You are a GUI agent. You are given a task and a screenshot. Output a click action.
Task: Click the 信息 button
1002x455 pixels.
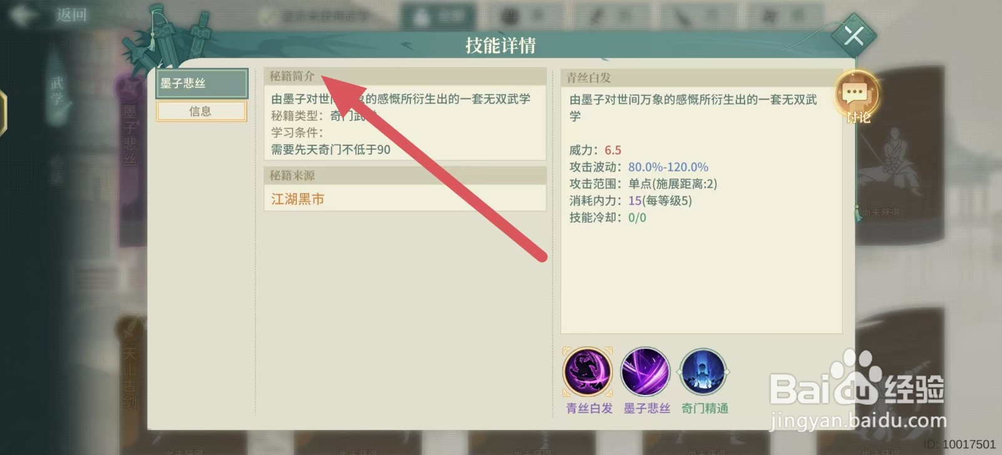click(x=201, y=111)
